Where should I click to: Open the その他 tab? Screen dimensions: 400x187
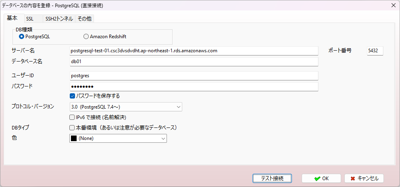point(84,19)
